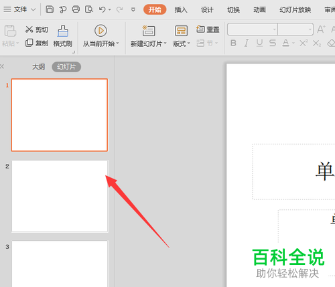The image size is (335, 287).
Task: Click the Undo icon
Action: pos(103,9)
